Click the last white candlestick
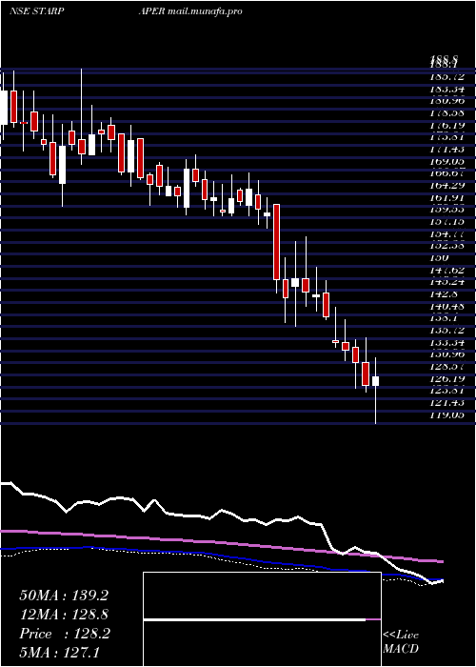476x667 pixels. [376, 381]
